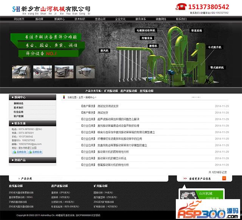Go to 新闻中心 in the nav bar
The height and width of the screenshot is (220, 242).
coord(60,19)
